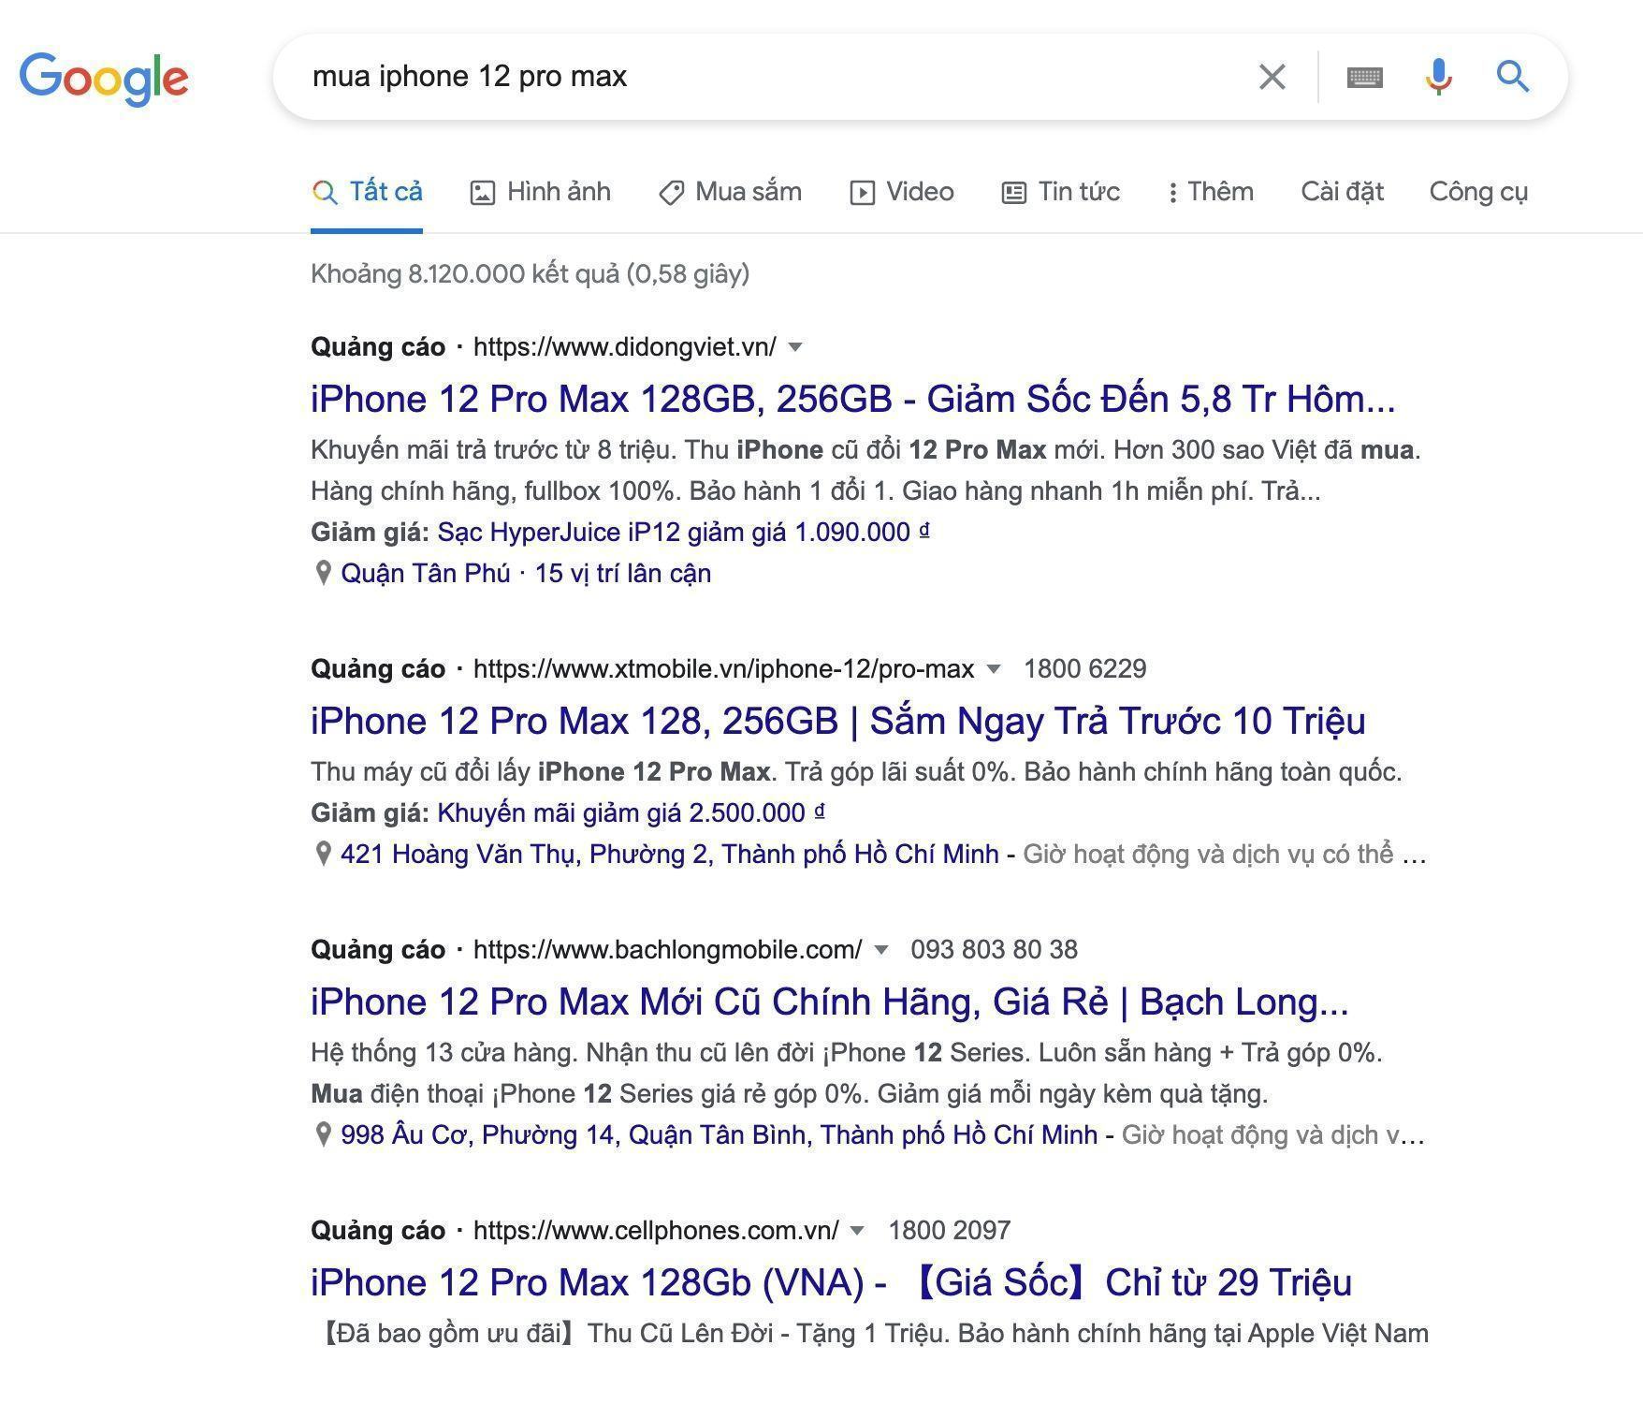Click the location pin beside 421 Hoàng Văn Thụ
The image size is (1643, 1404).
tap(323, 854)
